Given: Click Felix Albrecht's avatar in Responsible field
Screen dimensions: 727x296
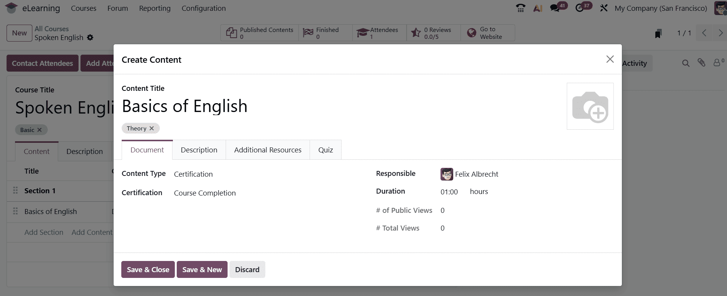Looking at the screenshot, I should coord(447,174).
